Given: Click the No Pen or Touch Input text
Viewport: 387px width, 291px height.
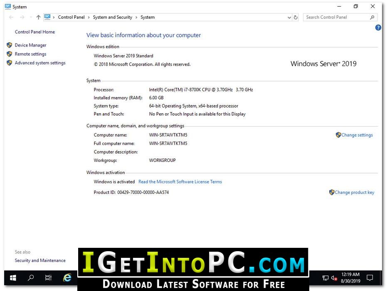Looking at the screenshot, I should [x=197, y=114].
